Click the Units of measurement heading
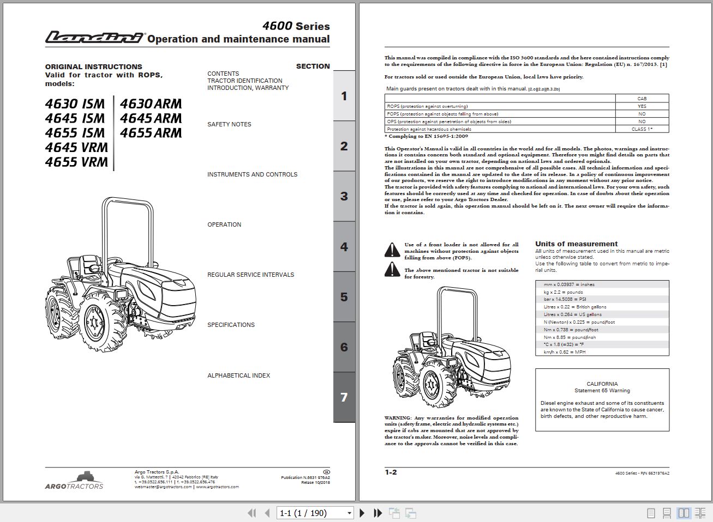 (x=576, y=244)
